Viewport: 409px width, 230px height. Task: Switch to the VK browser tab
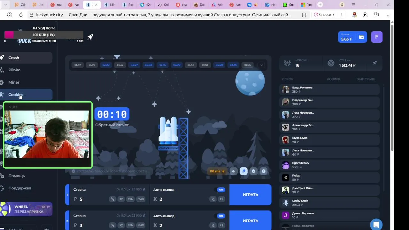pos(253,5)
